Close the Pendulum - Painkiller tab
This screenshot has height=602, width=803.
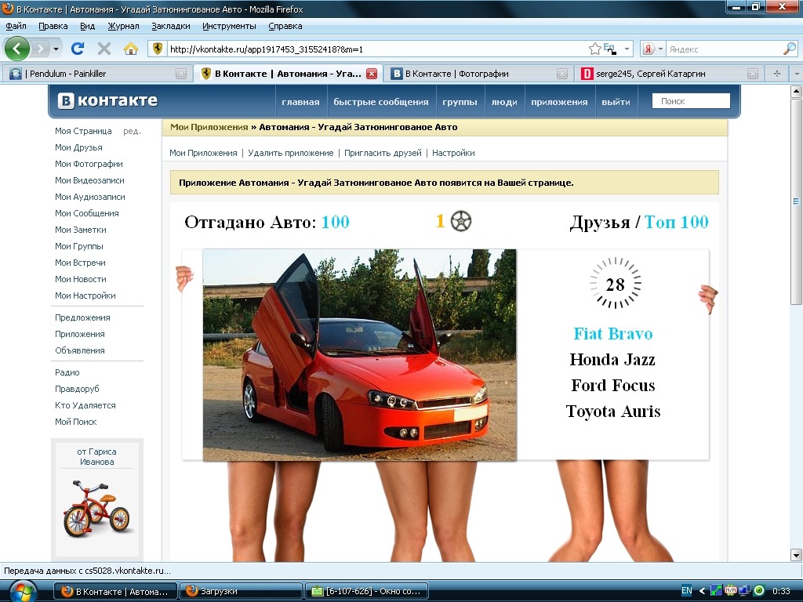point(181,74)
